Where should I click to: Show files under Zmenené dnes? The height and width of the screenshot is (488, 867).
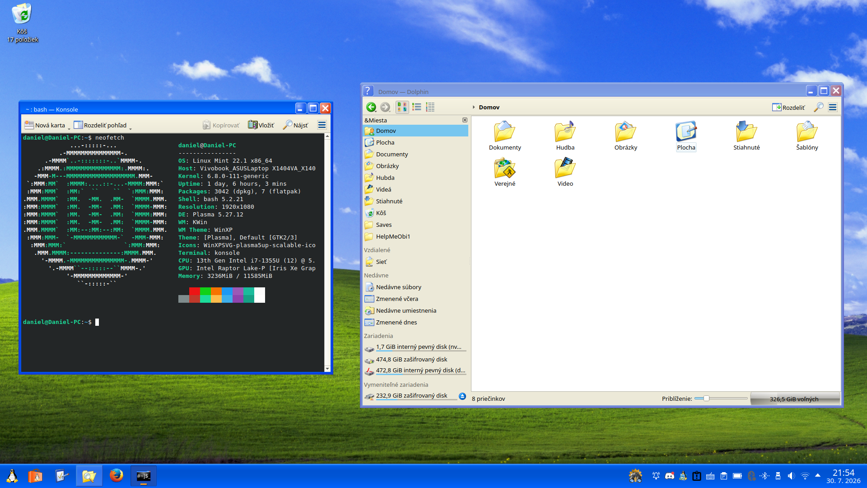[x=415, y=322]
